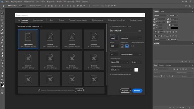Image resolution: width=194 pixels, height=109 pixels.
Task: Select the Crop tool
Action: pyautogui.click(x=2, y=26)
